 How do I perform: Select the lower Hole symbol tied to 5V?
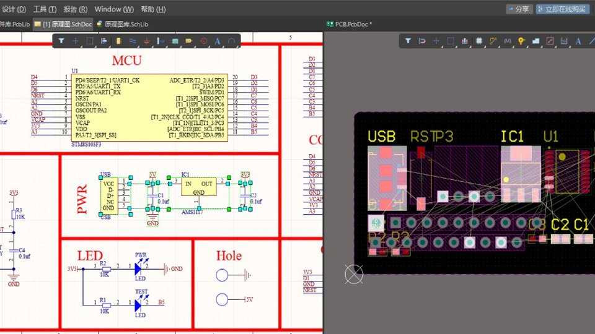(222, 299)
